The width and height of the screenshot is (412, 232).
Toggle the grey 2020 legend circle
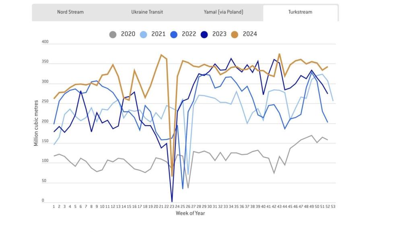click(113, 34)
